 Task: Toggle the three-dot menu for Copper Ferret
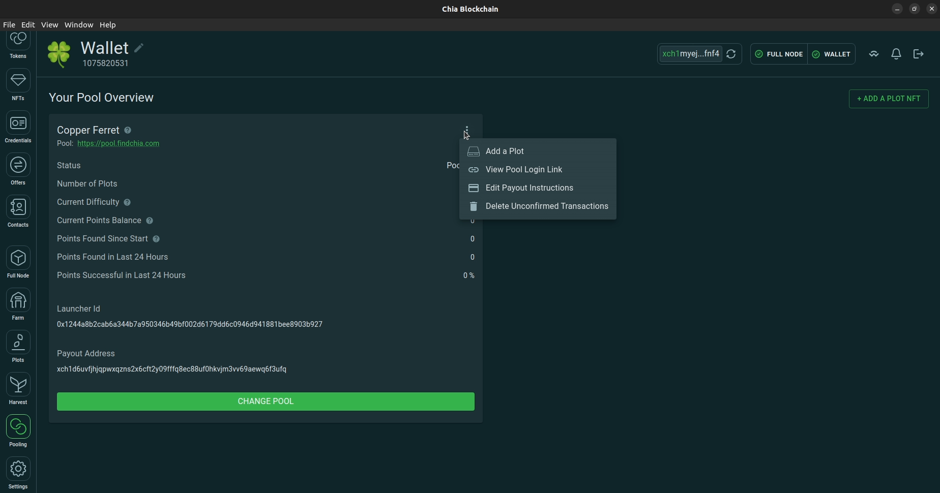click(x=466, y=131)
